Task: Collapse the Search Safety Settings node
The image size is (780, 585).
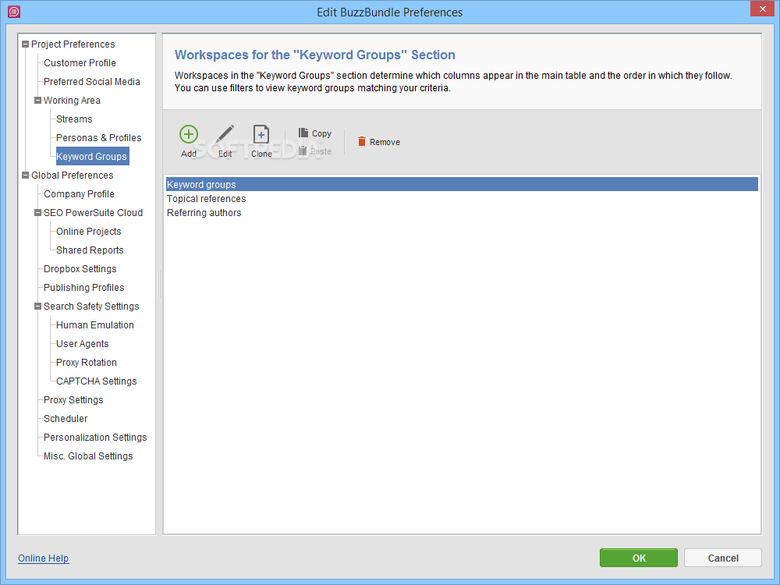Action: tap(37, 307)
